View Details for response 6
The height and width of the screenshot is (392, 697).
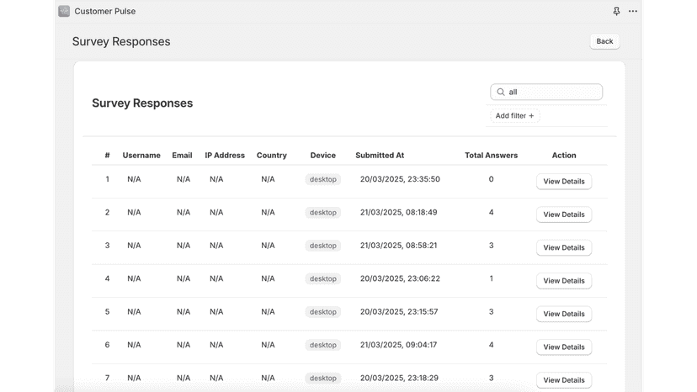[x=564, y=347]
